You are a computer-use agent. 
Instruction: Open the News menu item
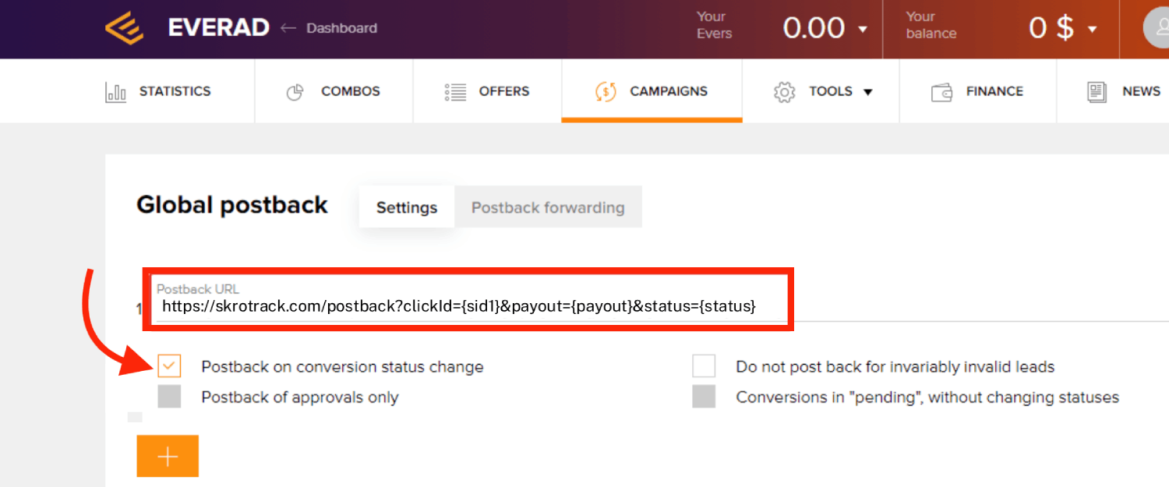[x=1142, y=91]
